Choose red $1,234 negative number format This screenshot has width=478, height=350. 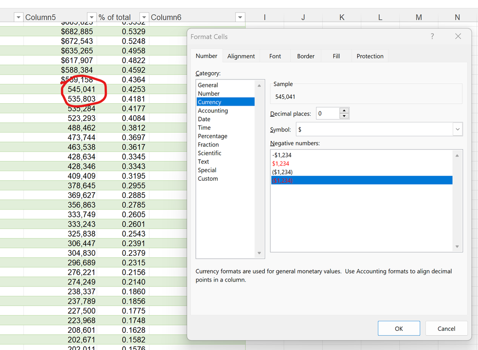pyautogui.click(x=362, y=164)
